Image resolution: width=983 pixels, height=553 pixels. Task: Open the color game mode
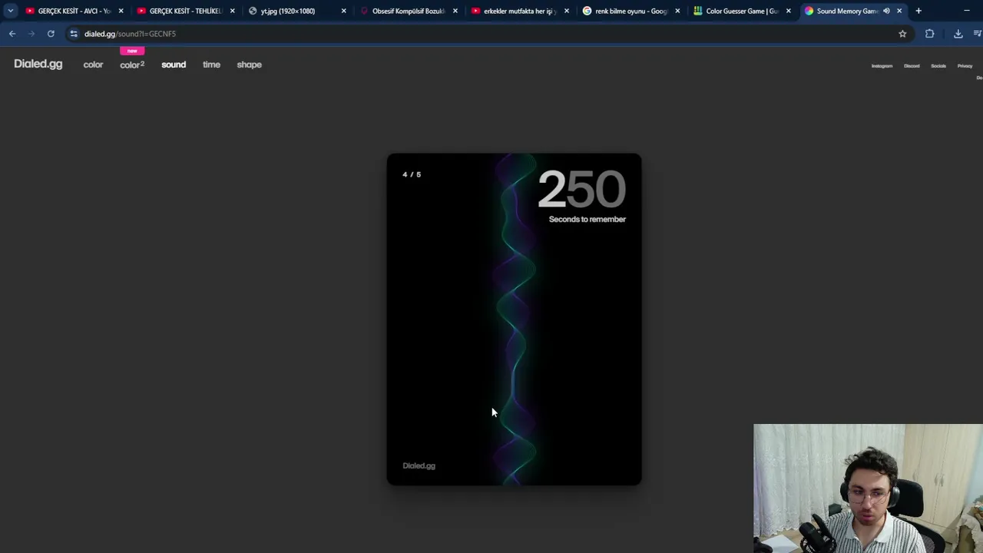[x=93, y=65]
